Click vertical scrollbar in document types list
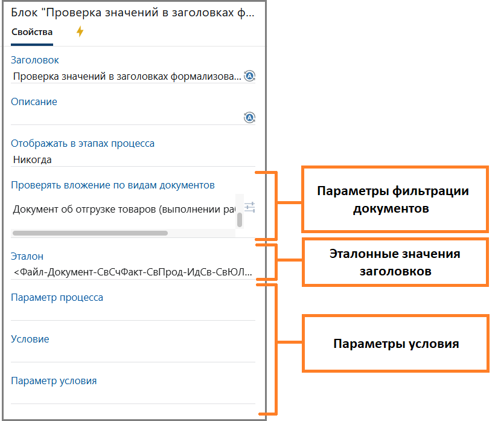 240,219
